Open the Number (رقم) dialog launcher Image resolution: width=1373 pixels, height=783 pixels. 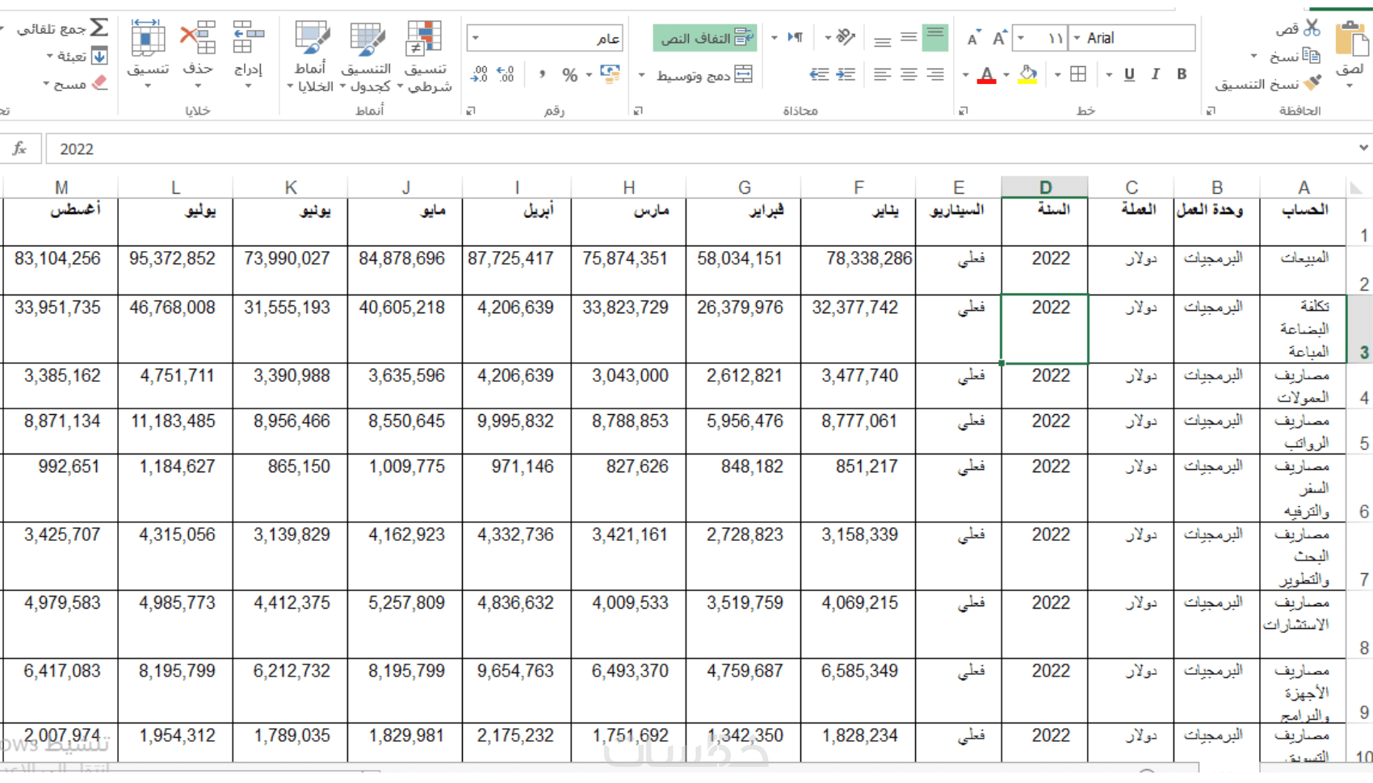[x=471, y=111]
